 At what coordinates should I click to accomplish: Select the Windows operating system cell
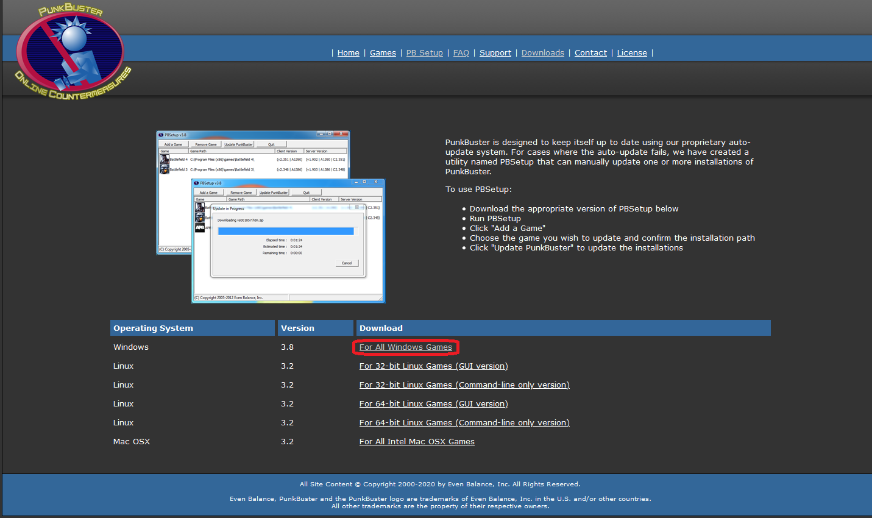[x=131, y=347]
